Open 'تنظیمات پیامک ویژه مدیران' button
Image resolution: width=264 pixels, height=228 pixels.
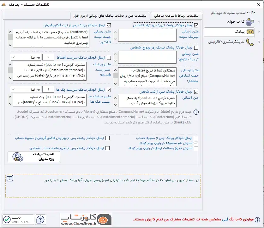(34, 157)
